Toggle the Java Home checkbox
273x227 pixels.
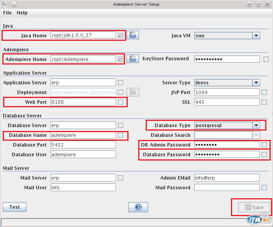coord(120,35)
